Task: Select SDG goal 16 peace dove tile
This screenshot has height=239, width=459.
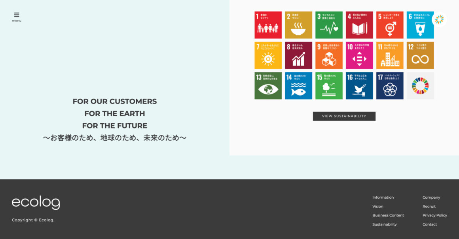Action: tap(359, 86)
